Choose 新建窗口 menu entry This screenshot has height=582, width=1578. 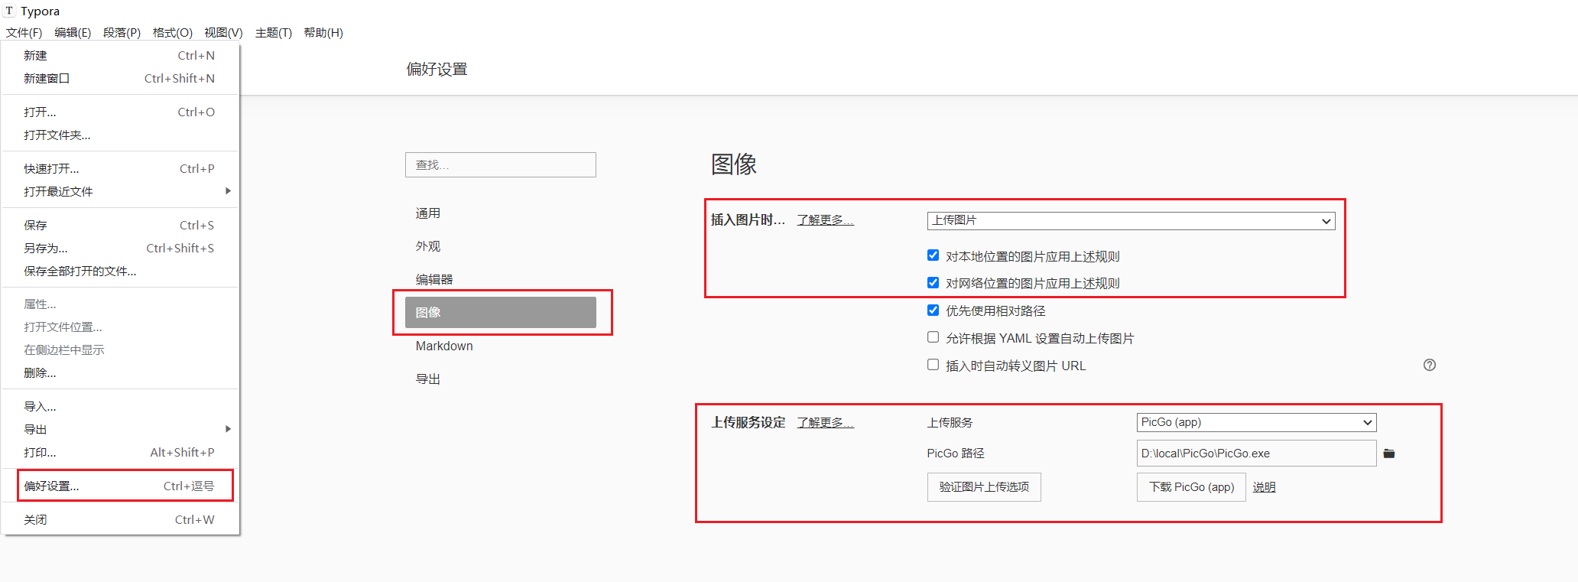coord(121,78)
